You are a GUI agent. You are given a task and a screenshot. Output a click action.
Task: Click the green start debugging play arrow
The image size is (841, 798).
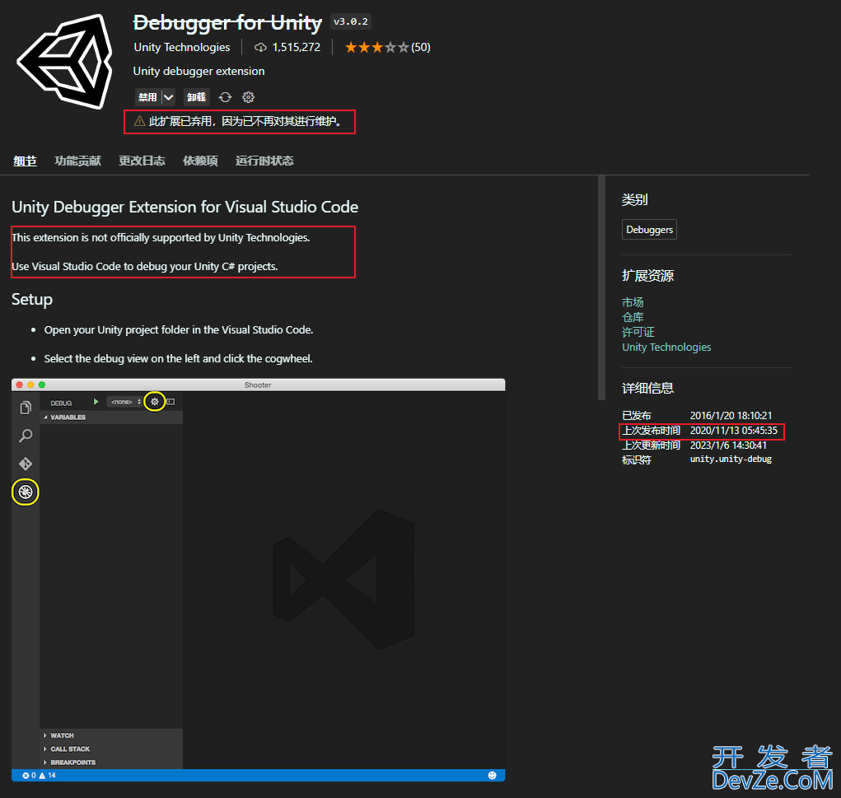96,402
